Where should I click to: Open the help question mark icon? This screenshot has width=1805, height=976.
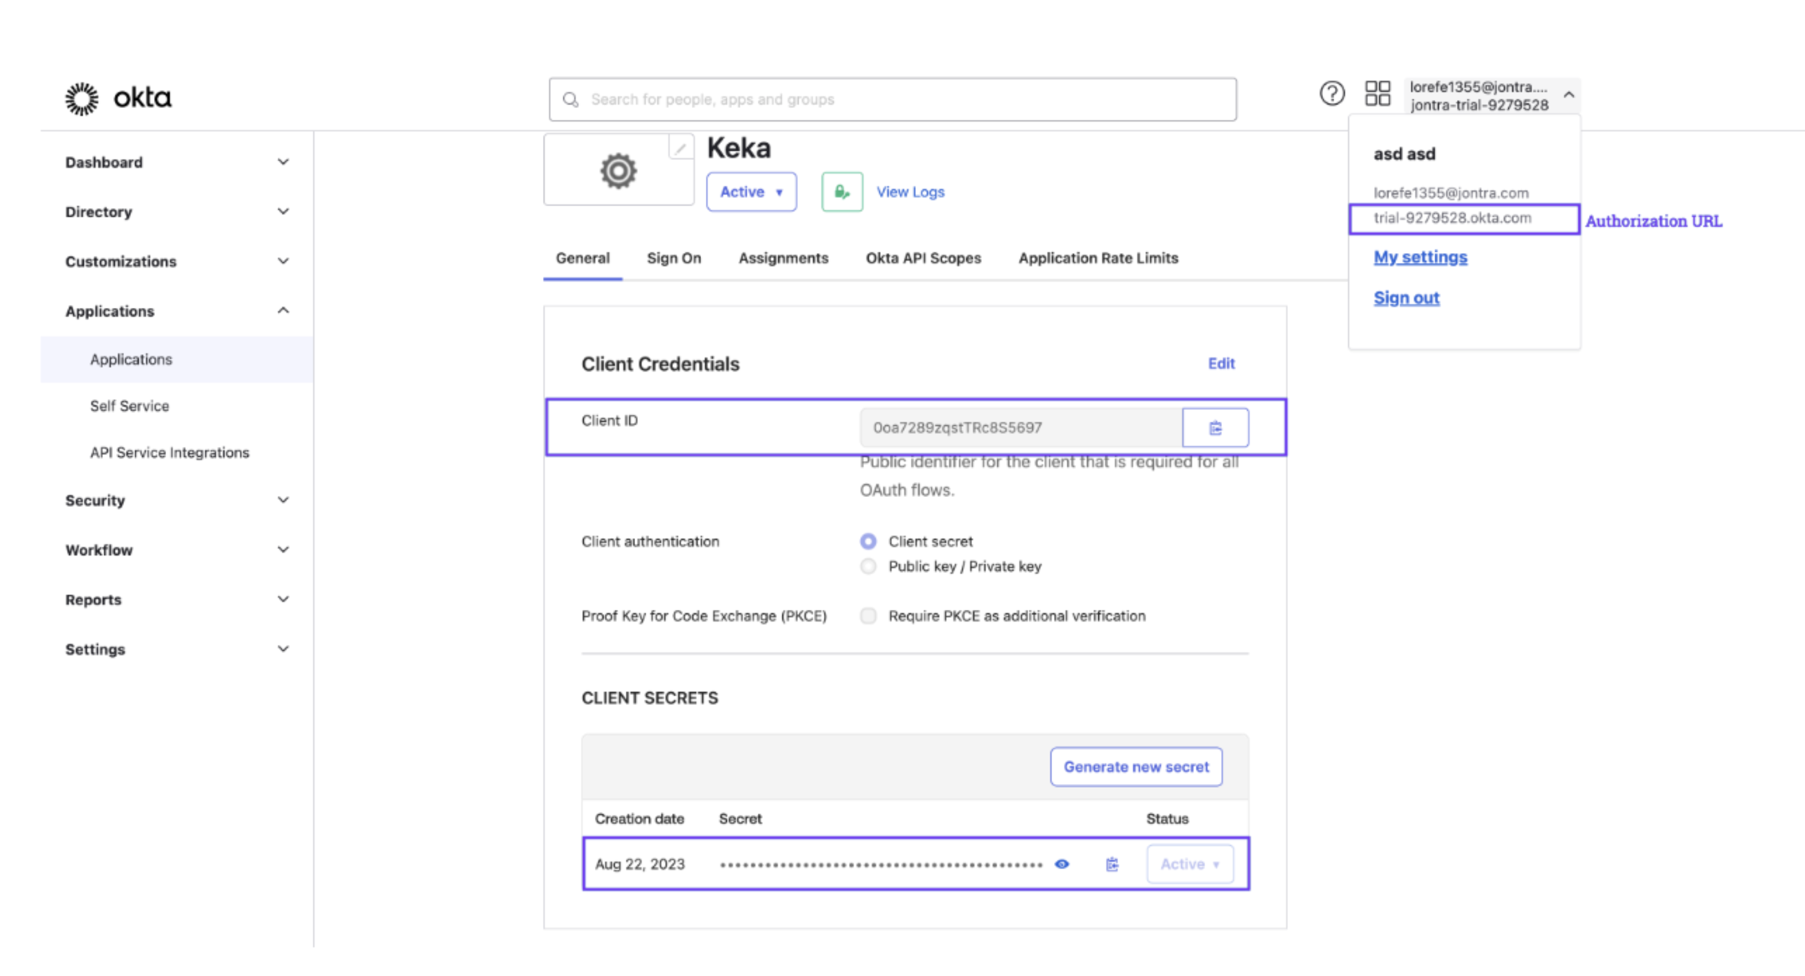1331,93
